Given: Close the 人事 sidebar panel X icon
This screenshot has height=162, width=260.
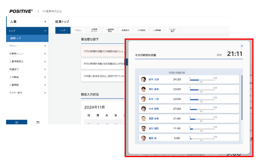Looking at the screenshot, I should [x=45, y=21].
